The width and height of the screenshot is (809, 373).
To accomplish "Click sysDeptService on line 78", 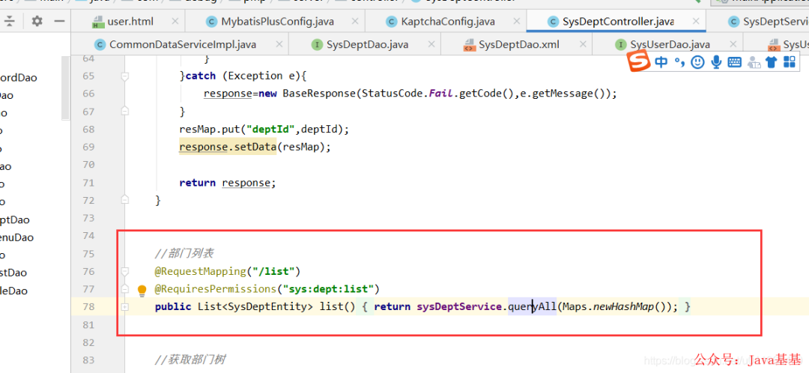I will click(459, 307).
